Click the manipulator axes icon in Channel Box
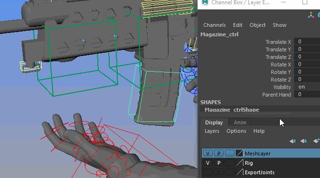This screenshot has height=178, width=320. point(311,15)
